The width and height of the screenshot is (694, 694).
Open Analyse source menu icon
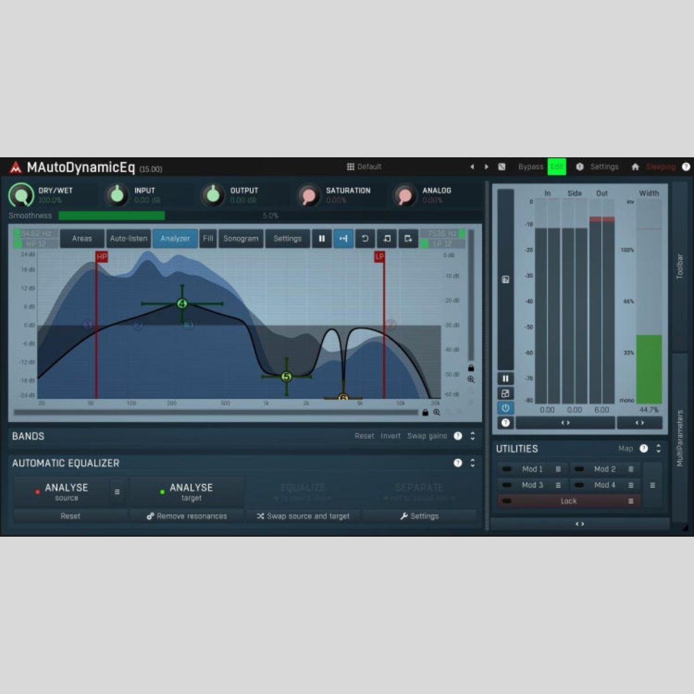[117, 492]
